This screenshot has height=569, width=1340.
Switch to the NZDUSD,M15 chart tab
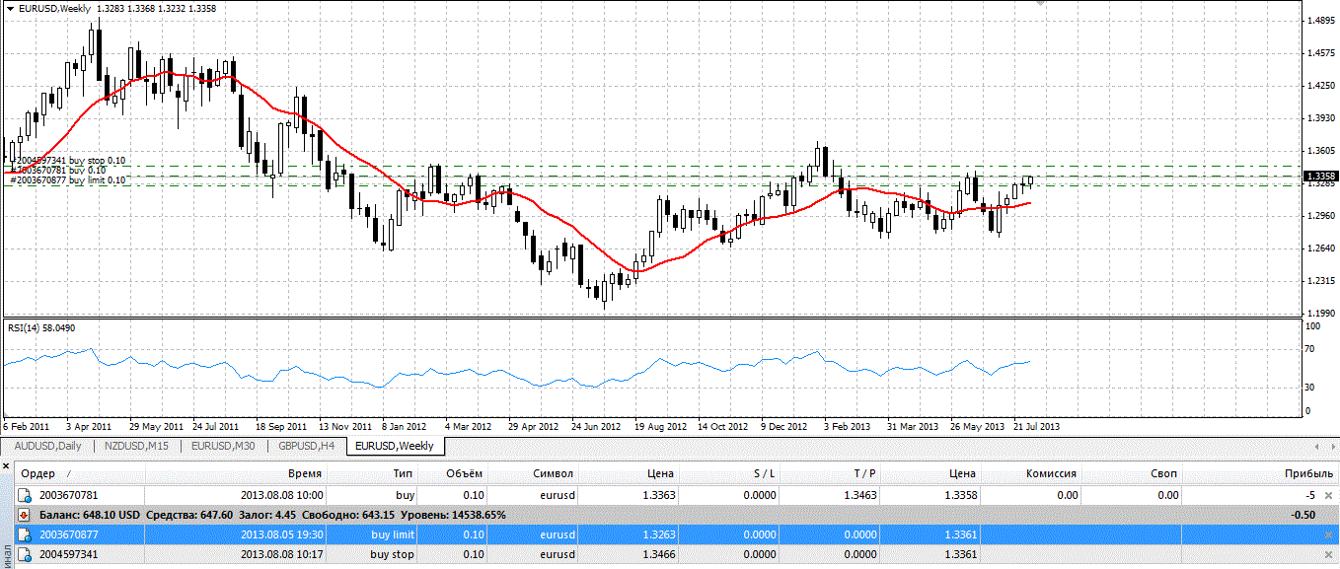click(137, 446)
